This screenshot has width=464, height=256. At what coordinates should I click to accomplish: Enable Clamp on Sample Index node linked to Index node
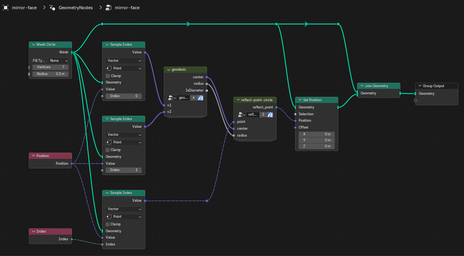pyautogui.click(x=108, y=224)
